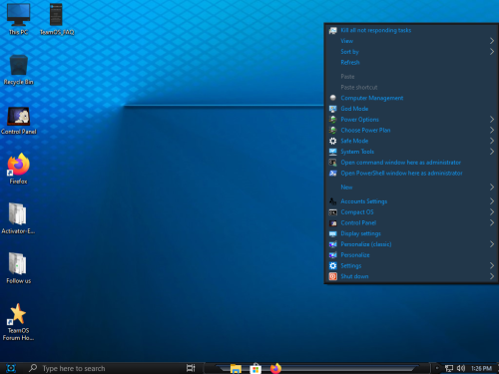The height and width of the screenshot is (374, 499).
Task: Click the Show desktop strip
Action: tap(497, 368)
